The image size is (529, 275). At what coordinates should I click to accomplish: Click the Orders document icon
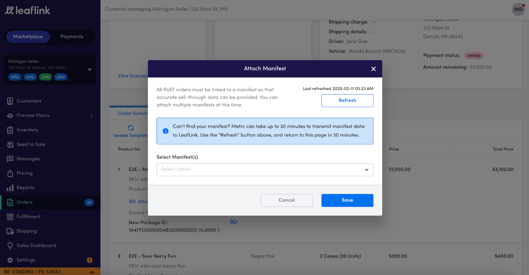click(x=10, y=202)
